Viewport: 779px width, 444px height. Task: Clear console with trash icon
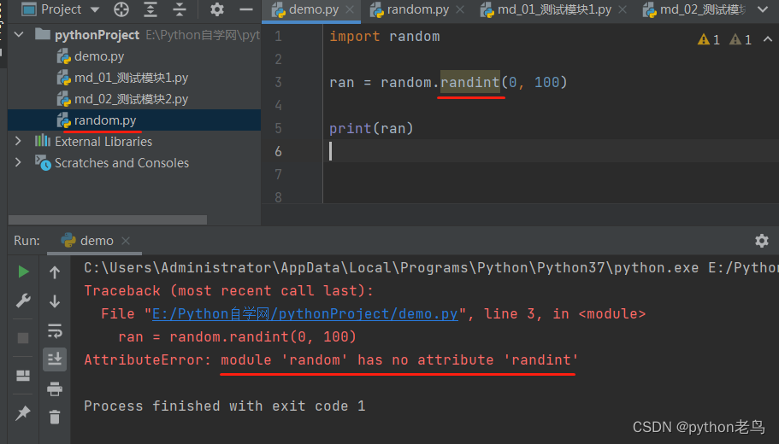click(55, 417)
